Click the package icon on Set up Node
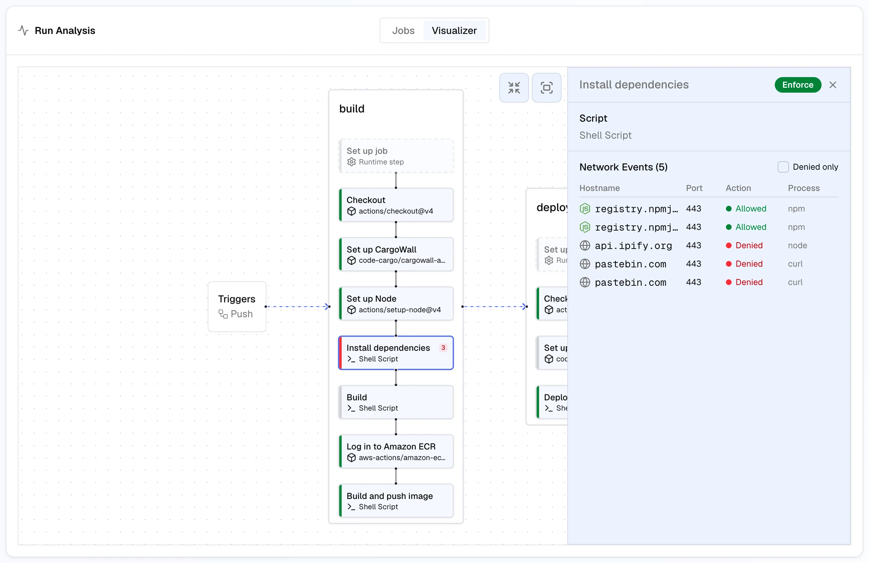 [x=351, y=309]
